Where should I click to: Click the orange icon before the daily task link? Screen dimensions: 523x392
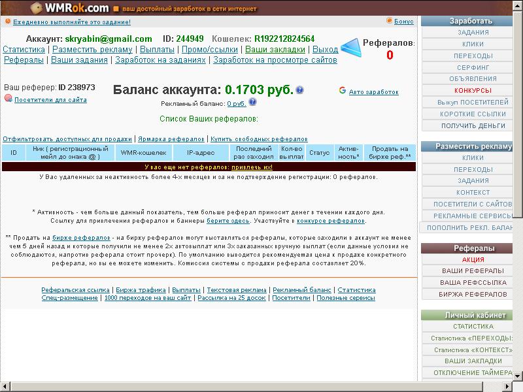tap(8, 22)
